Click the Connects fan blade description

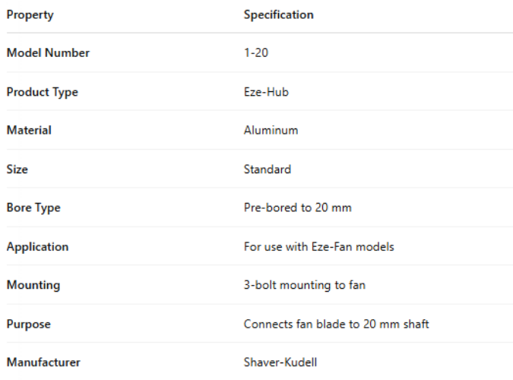(x=336, y=324)
